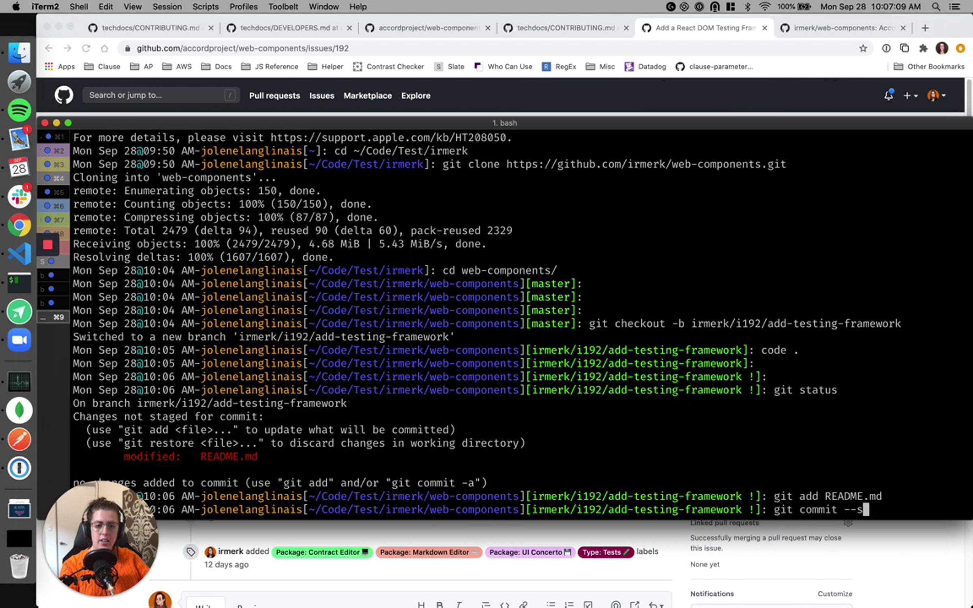Reload the page with the refresh icon
The height and width of the screenshot is (608, 973).
(x=86, y=48)
